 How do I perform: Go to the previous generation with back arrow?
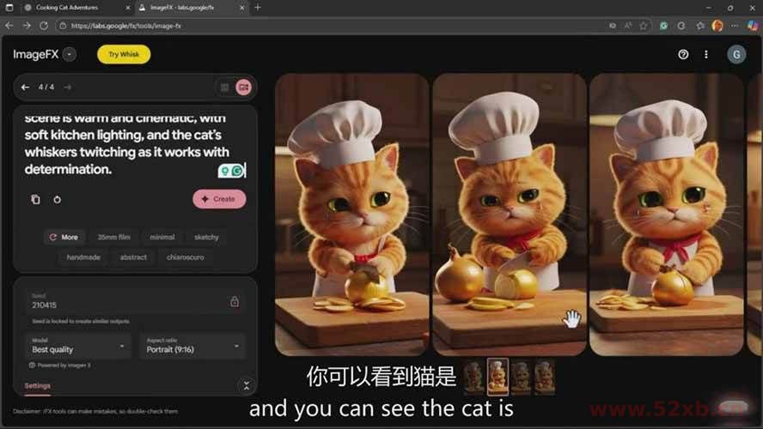point(25,87)
